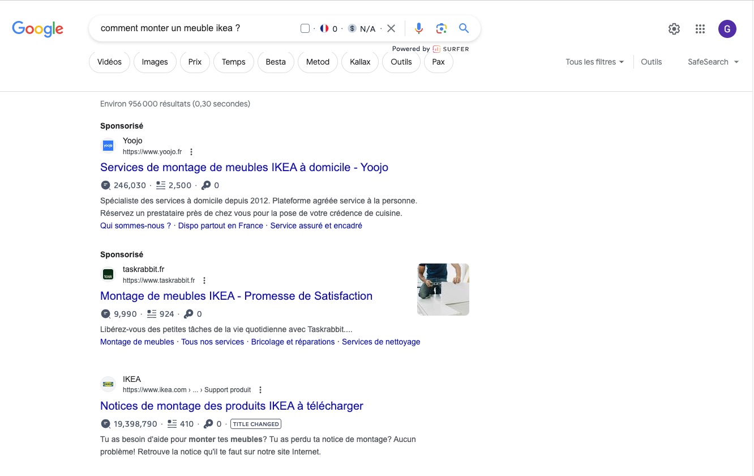Click the traffic icon beside 9,990

pyautogui.click(x=105, y=314)
